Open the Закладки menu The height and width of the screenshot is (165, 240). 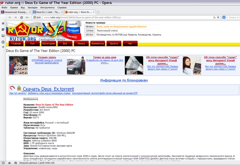(x=33, y=7)
